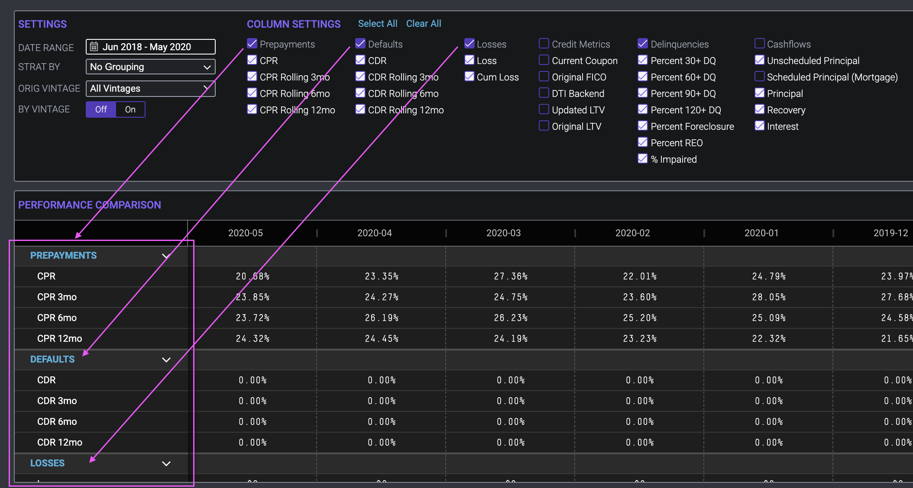Click calendar icon in date range field
The image size is (913, 488).
click(x=94, y=47)
